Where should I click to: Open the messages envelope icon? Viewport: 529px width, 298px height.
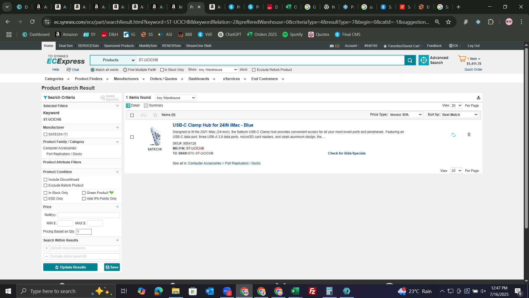coord(332,46)
